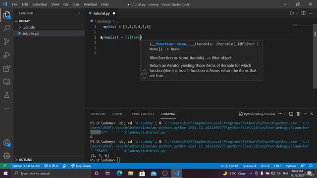The width and height of the screenshot is (317, 178).
Task: Kill terminal with trash icon
Action: (298, 114)
